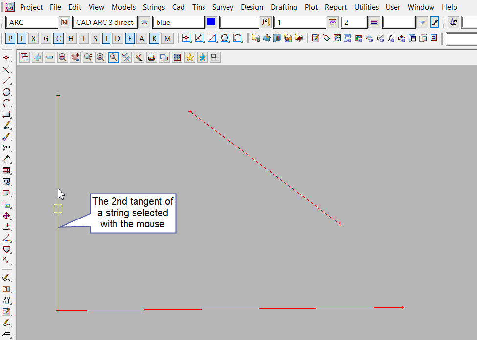Toggle the C snap button
The width and height of the screenshot is (477, 340).
pos(58,39)
